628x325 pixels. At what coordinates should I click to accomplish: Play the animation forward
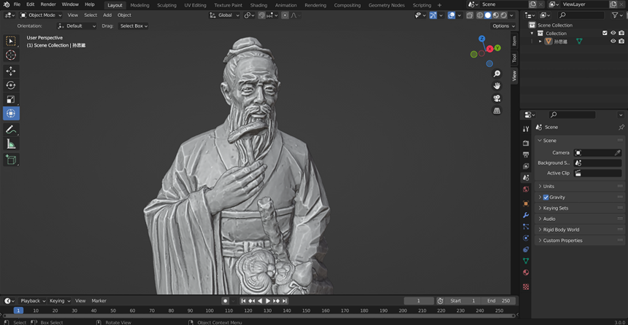[268, 301]
